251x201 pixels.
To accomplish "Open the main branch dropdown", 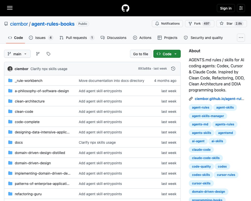I will pos(17,54).
